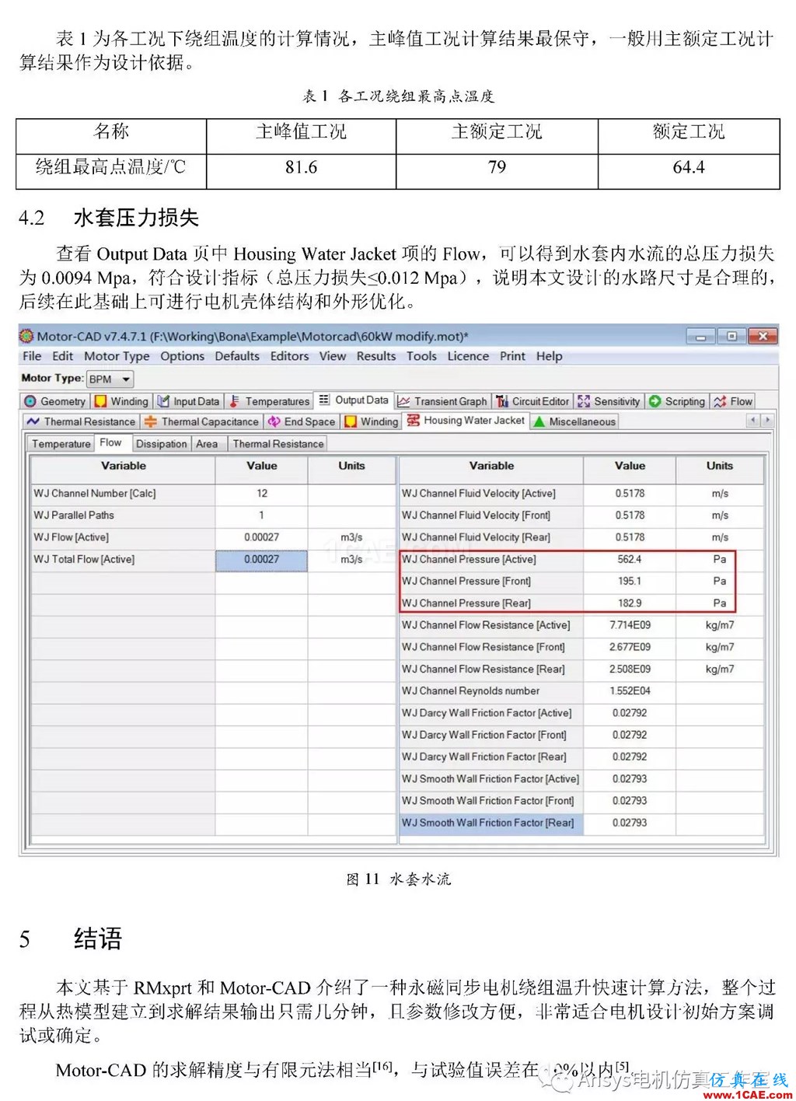Image resolution: width=796 pixels, height=1101 pixels.
Task: Open the Options menu
Action: pos(183,356)
